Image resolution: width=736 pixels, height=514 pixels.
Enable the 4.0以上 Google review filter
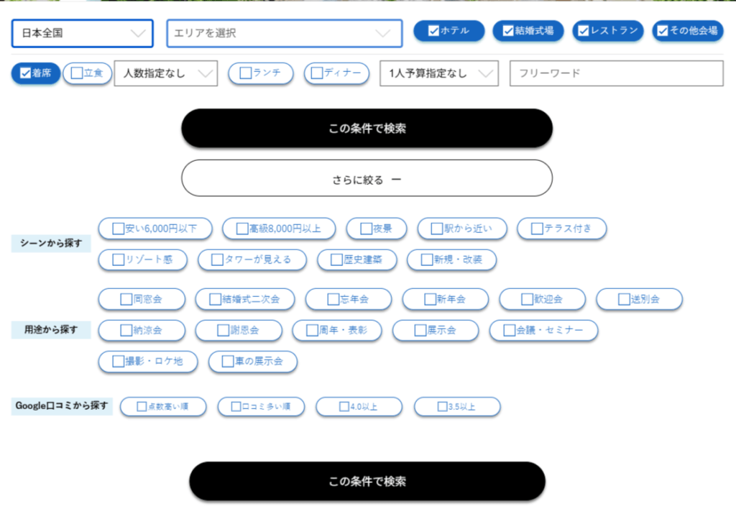(x=359, y=407)
